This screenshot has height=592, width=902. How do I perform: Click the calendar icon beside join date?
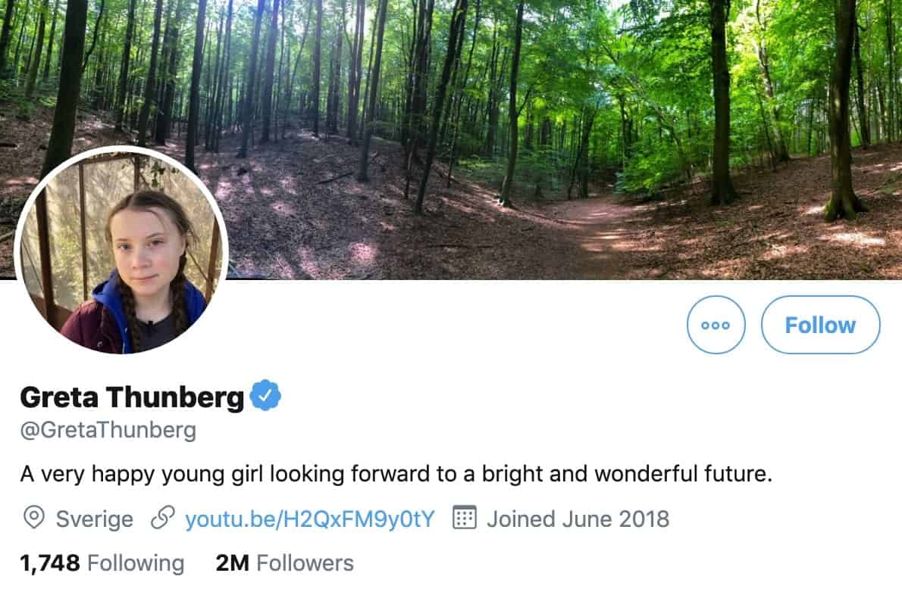464,519
